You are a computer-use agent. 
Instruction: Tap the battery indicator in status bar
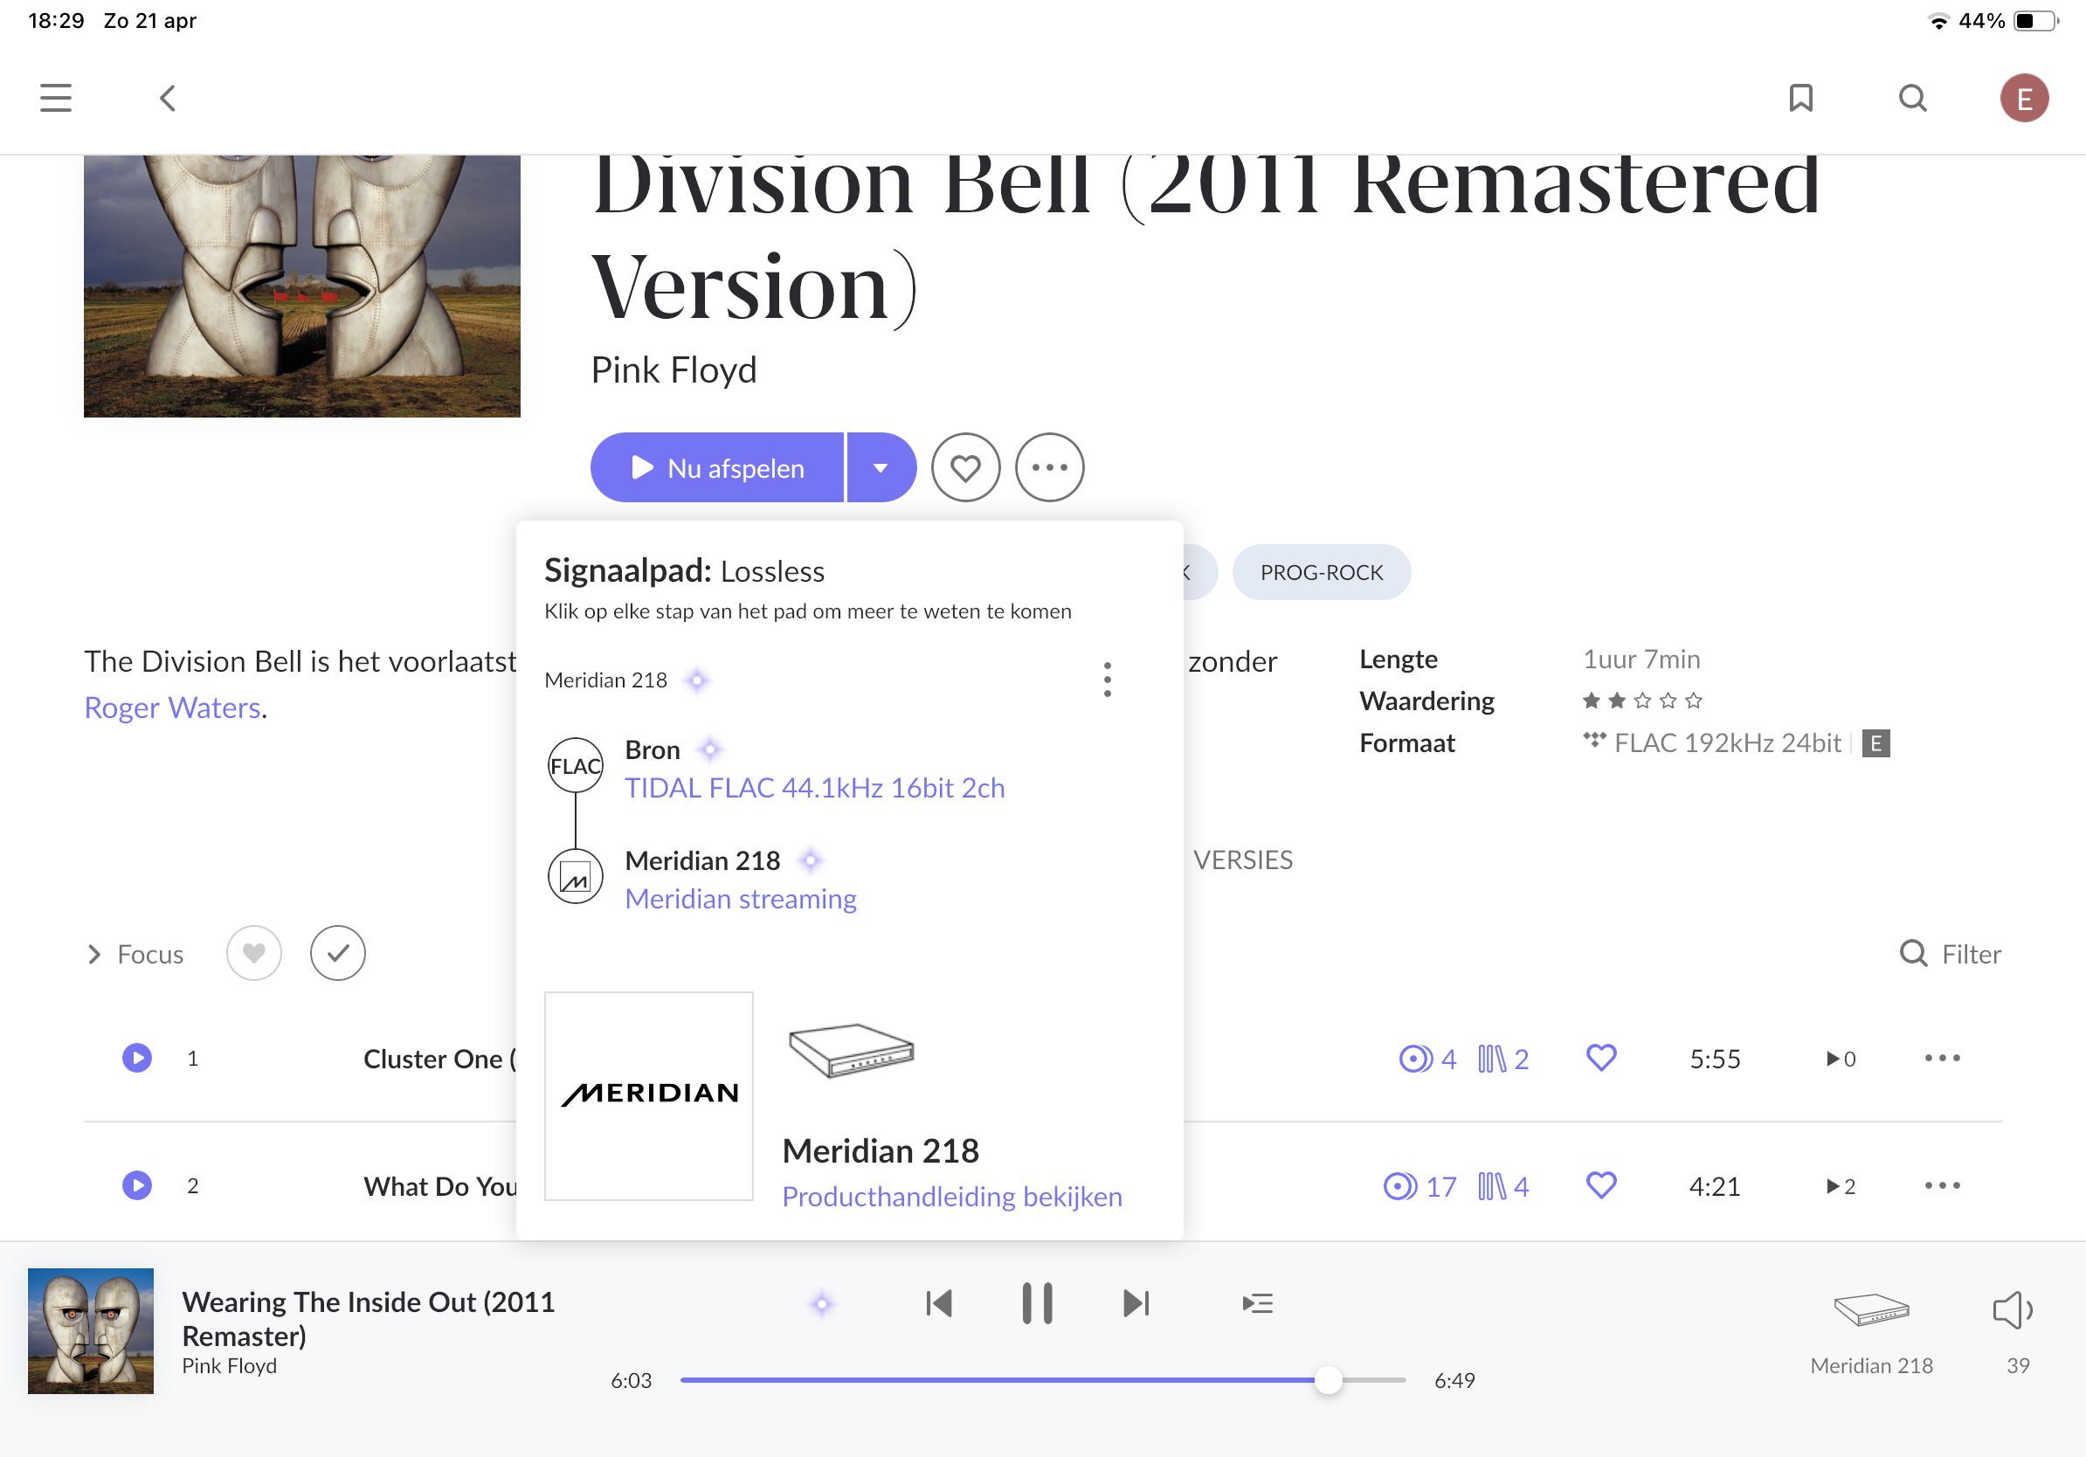[2034, 21]
